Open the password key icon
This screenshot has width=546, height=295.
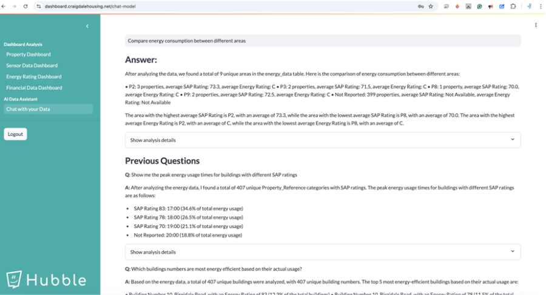420,6
